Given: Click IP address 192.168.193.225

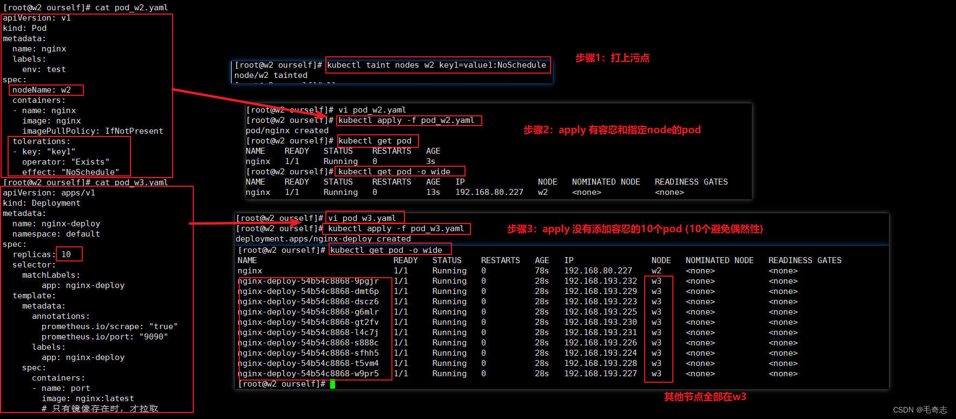Looking at the screenshot, I should [601, 312].
